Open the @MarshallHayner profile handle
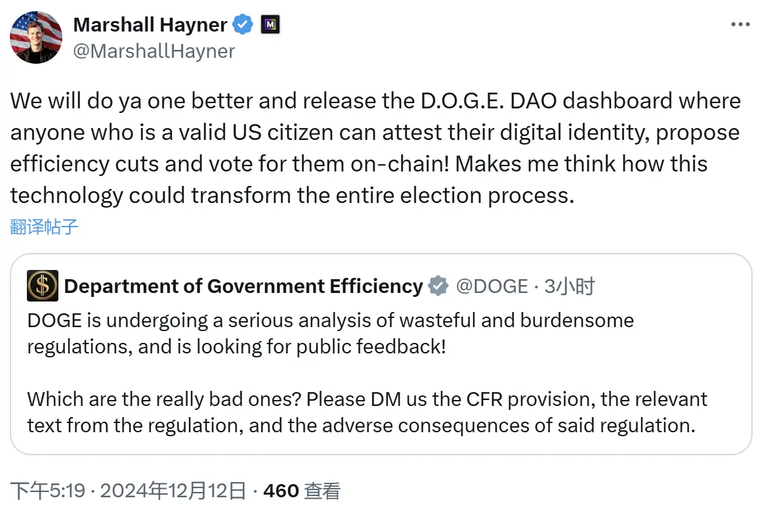The width and height of the screenshot is (771, 515). (x=156, y=51)
